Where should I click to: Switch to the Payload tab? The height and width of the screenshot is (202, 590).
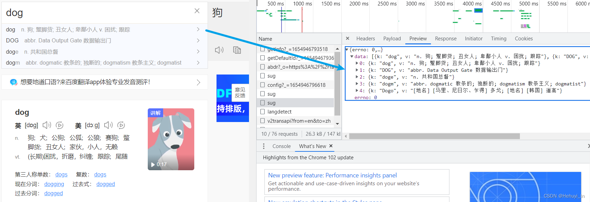click(392, 39)
